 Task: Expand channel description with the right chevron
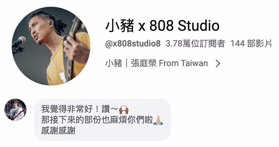point(218,63)
